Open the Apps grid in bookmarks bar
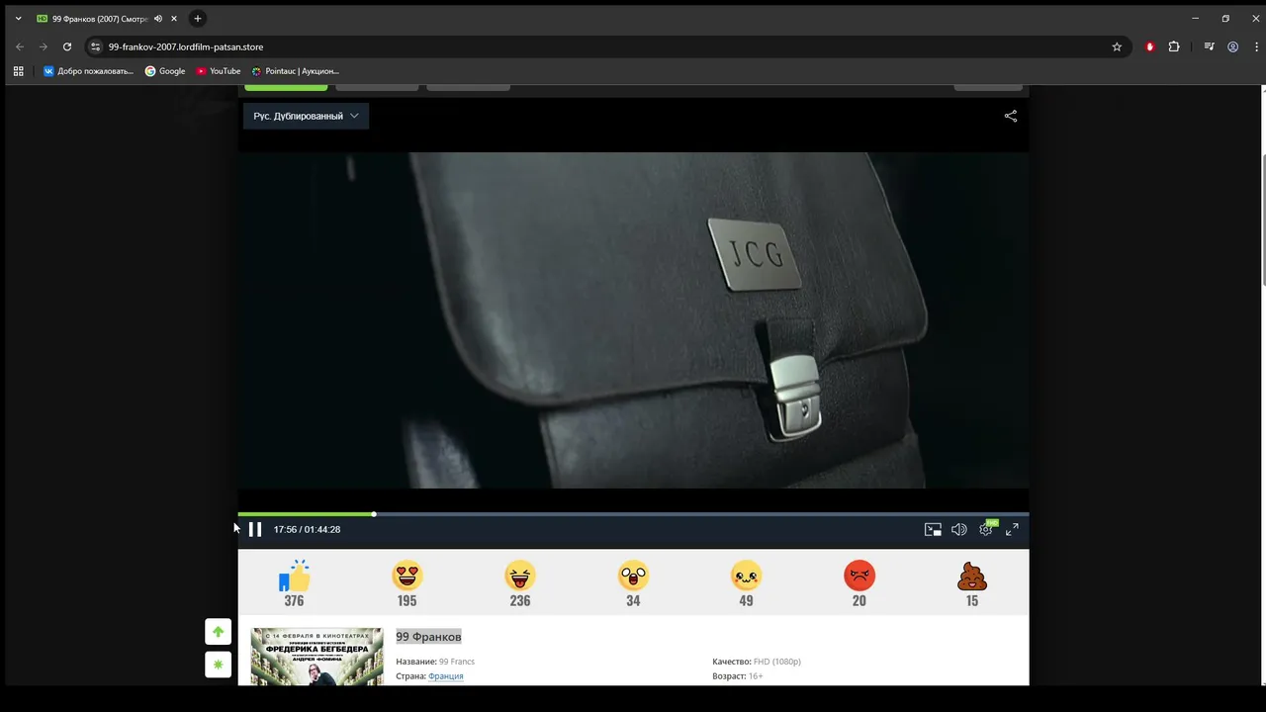The width and height of the screenshot is (1266, 712). tap(18, 71)
